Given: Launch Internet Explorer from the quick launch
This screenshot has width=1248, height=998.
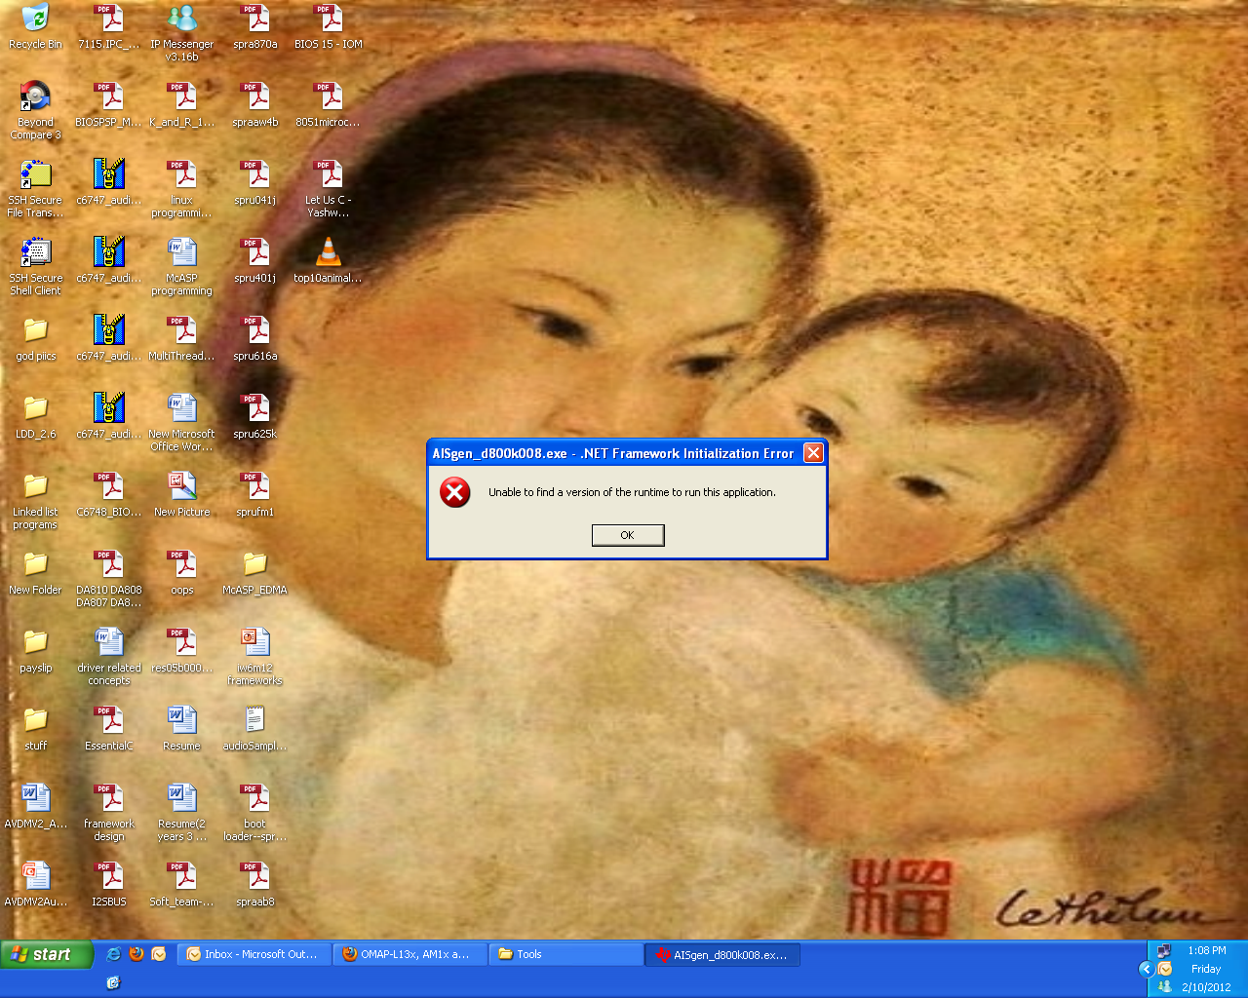Looking at the screenshot, I should [114, 954].
